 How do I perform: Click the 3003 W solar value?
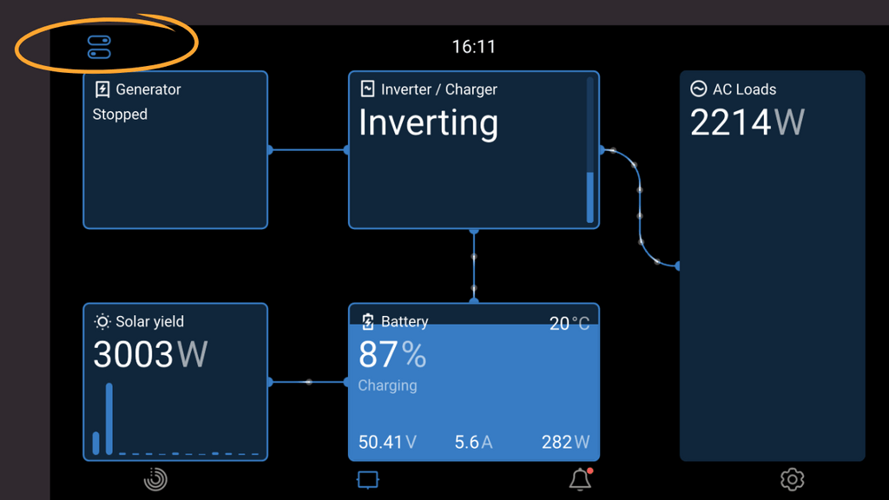(150, 354)
